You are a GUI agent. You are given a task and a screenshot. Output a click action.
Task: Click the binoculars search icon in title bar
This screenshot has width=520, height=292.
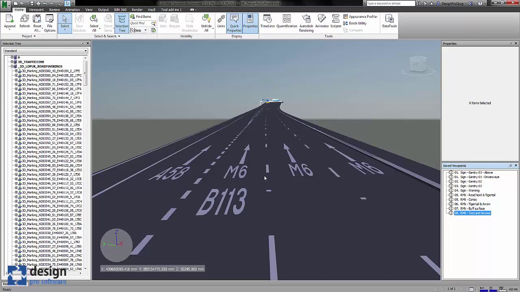point(418,3)
